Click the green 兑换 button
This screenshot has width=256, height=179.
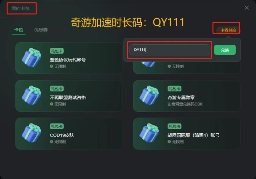(225, 50)
